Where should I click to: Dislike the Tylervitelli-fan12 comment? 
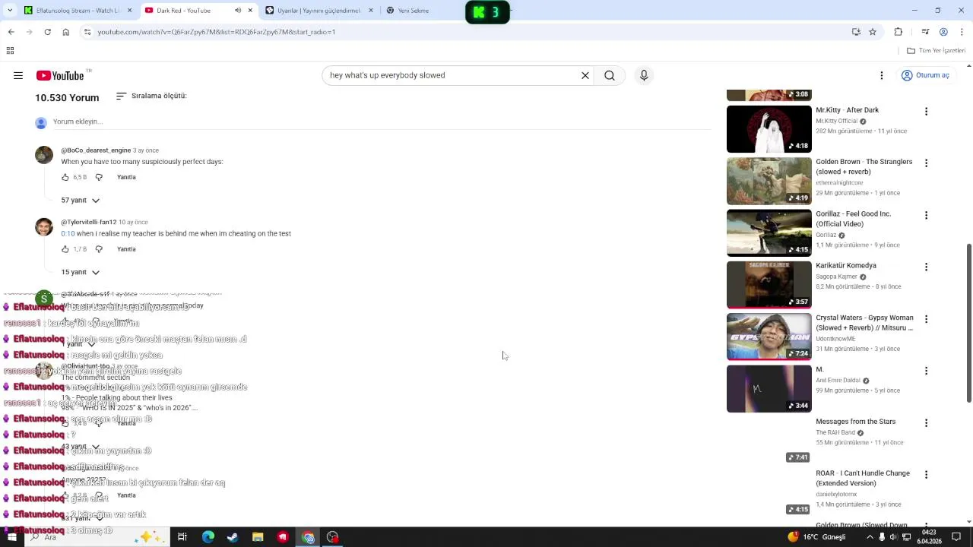[x=99, y=249]
